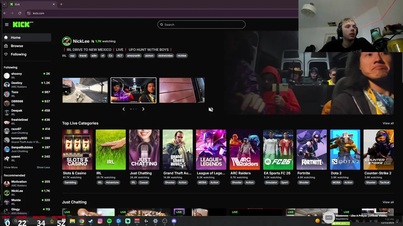This screenshot has width=403, height=226.
Task: Open Fortnite category cover
Action: click(312, 149)
